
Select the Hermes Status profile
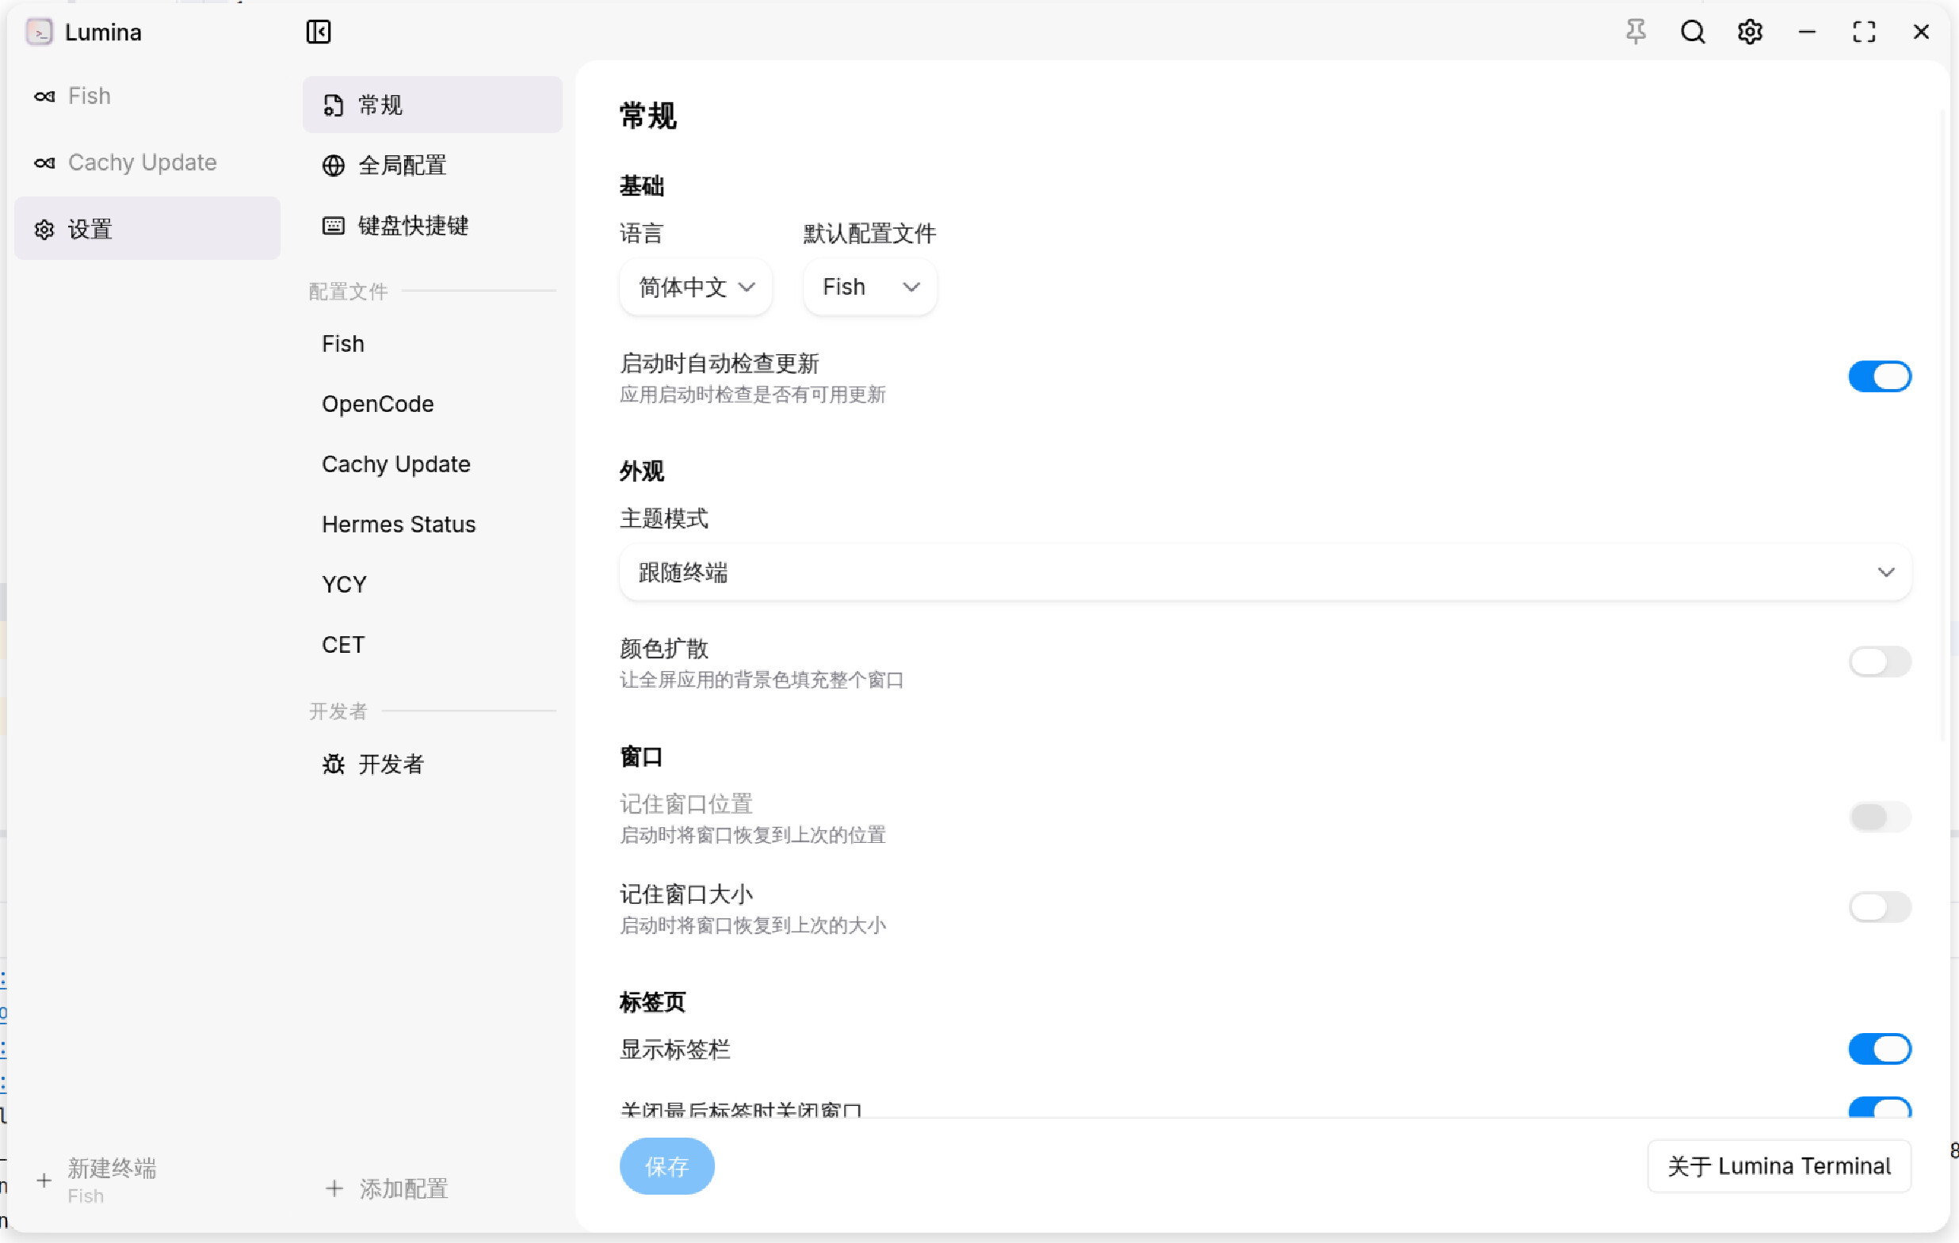[433, 524]
